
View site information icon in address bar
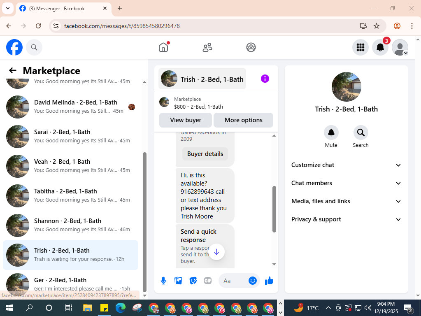point(56,26)
